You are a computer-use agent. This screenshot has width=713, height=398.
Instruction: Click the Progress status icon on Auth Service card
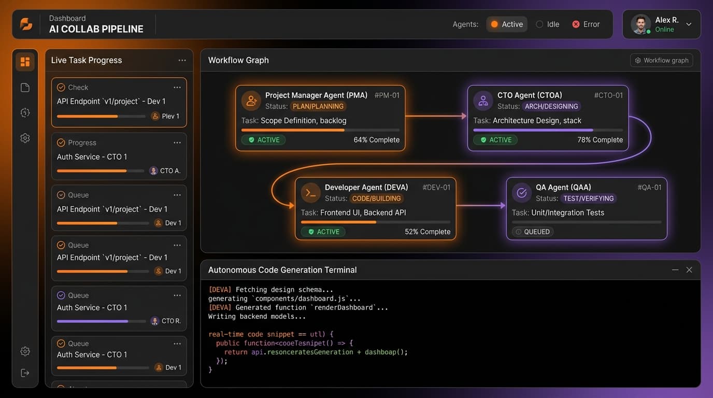[61, 143]
